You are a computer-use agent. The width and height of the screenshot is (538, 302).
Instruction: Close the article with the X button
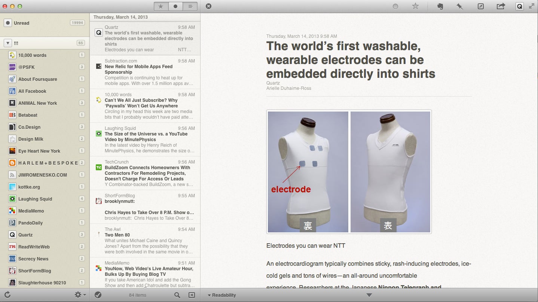(x=209, y=6)
